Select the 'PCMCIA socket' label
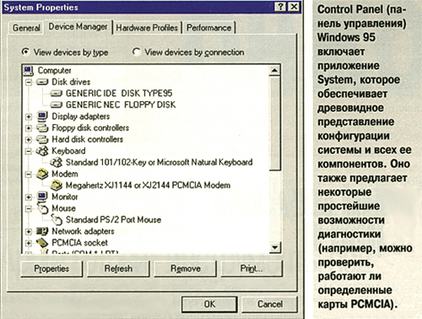This screenshot has height=319, width=422. (79, 242)
